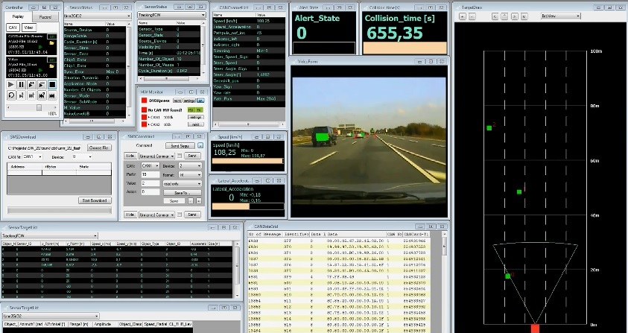Click the Speed [km/h] orange bar gauge
Screen dimensions: 628x333
(x=247, y=161)
